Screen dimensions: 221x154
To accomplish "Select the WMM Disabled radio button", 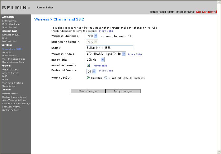I will (x=106, y=78).
